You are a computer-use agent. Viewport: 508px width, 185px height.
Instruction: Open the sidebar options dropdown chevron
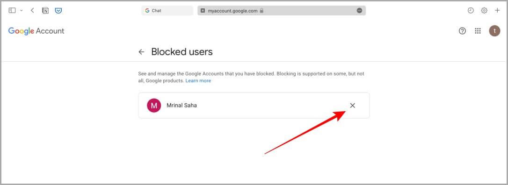(22, 11)
